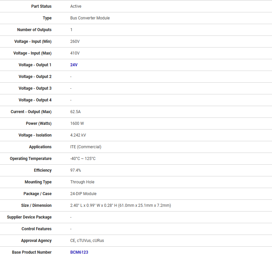Open the BCM6123 base product link
Image resolution: width=272 pixels, height=256 pixels.
[79, 252]
